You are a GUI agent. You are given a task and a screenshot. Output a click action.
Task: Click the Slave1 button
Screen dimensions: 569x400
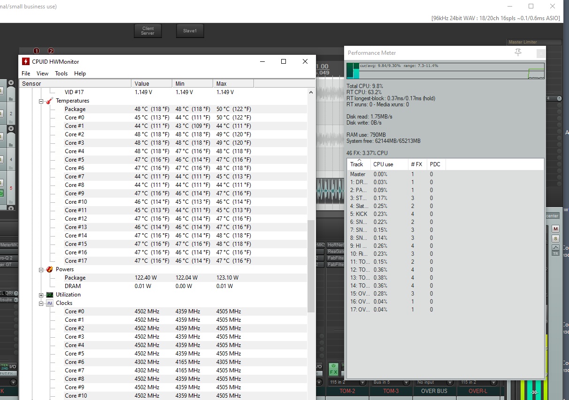pos(190,31)
